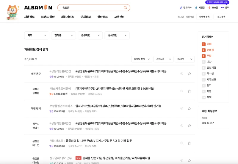
Task: Select popular keyword 단기
Action: (209, 85)
